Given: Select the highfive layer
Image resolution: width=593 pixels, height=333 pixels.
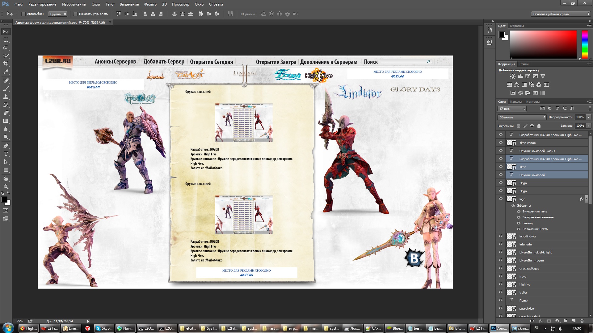Looking at the screenshot, I should pos(547,284).
